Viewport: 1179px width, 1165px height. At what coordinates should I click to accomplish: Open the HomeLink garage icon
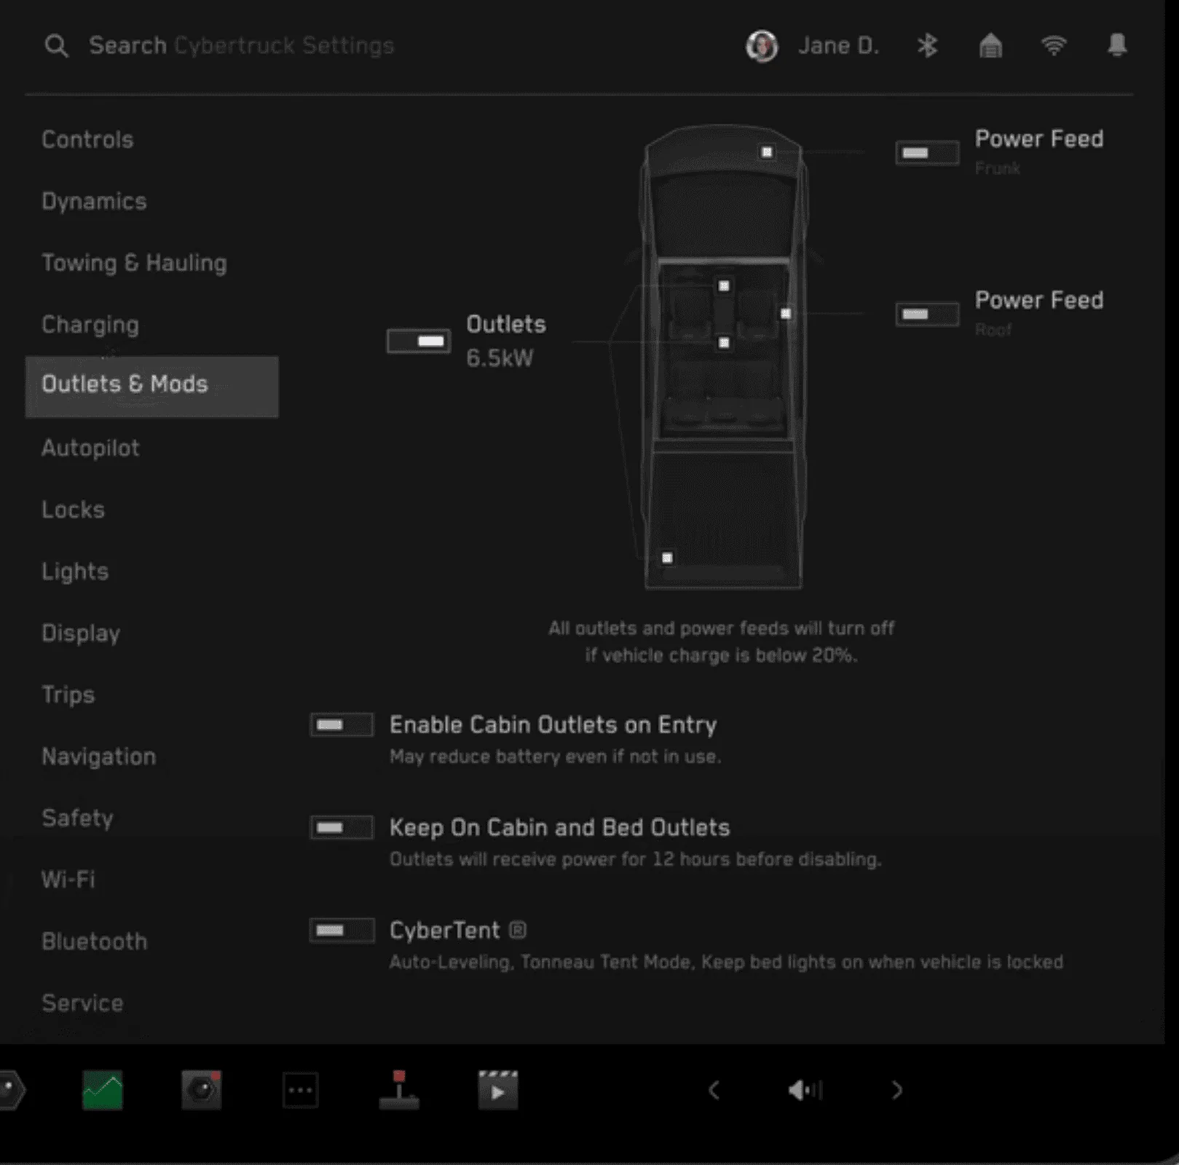pyautogui.click(x=990, y=46)
